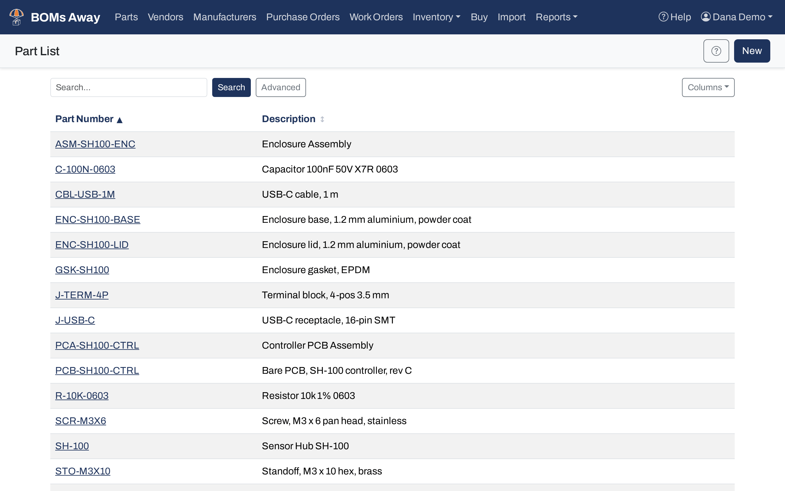Click the Search button
The height and width of the screenshot is (491, 785).
[x=231, y=87]
